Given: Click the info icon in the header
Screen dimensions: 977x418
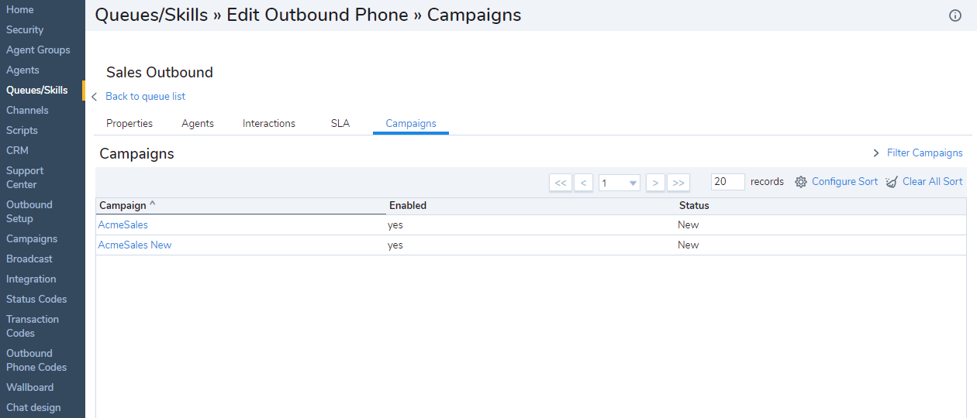Looking at the screenshot, I should (x=955, y=15).
